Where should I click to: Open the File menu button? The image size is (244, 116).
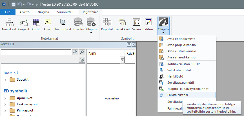click(8, 12)
